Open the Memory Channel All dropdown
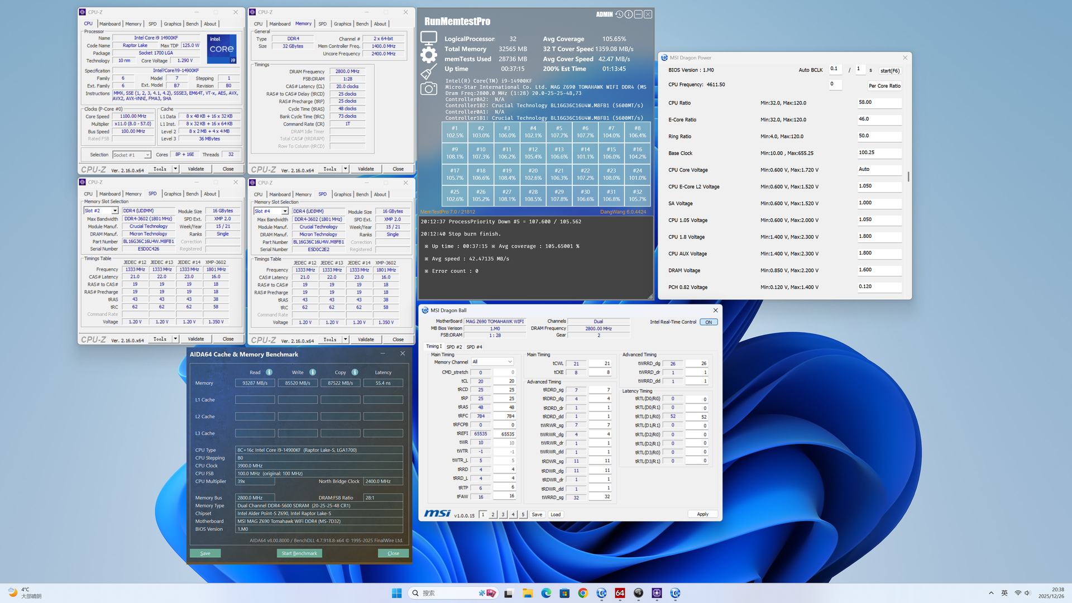This screenshot has width=1072, height=603. [492, 362]
